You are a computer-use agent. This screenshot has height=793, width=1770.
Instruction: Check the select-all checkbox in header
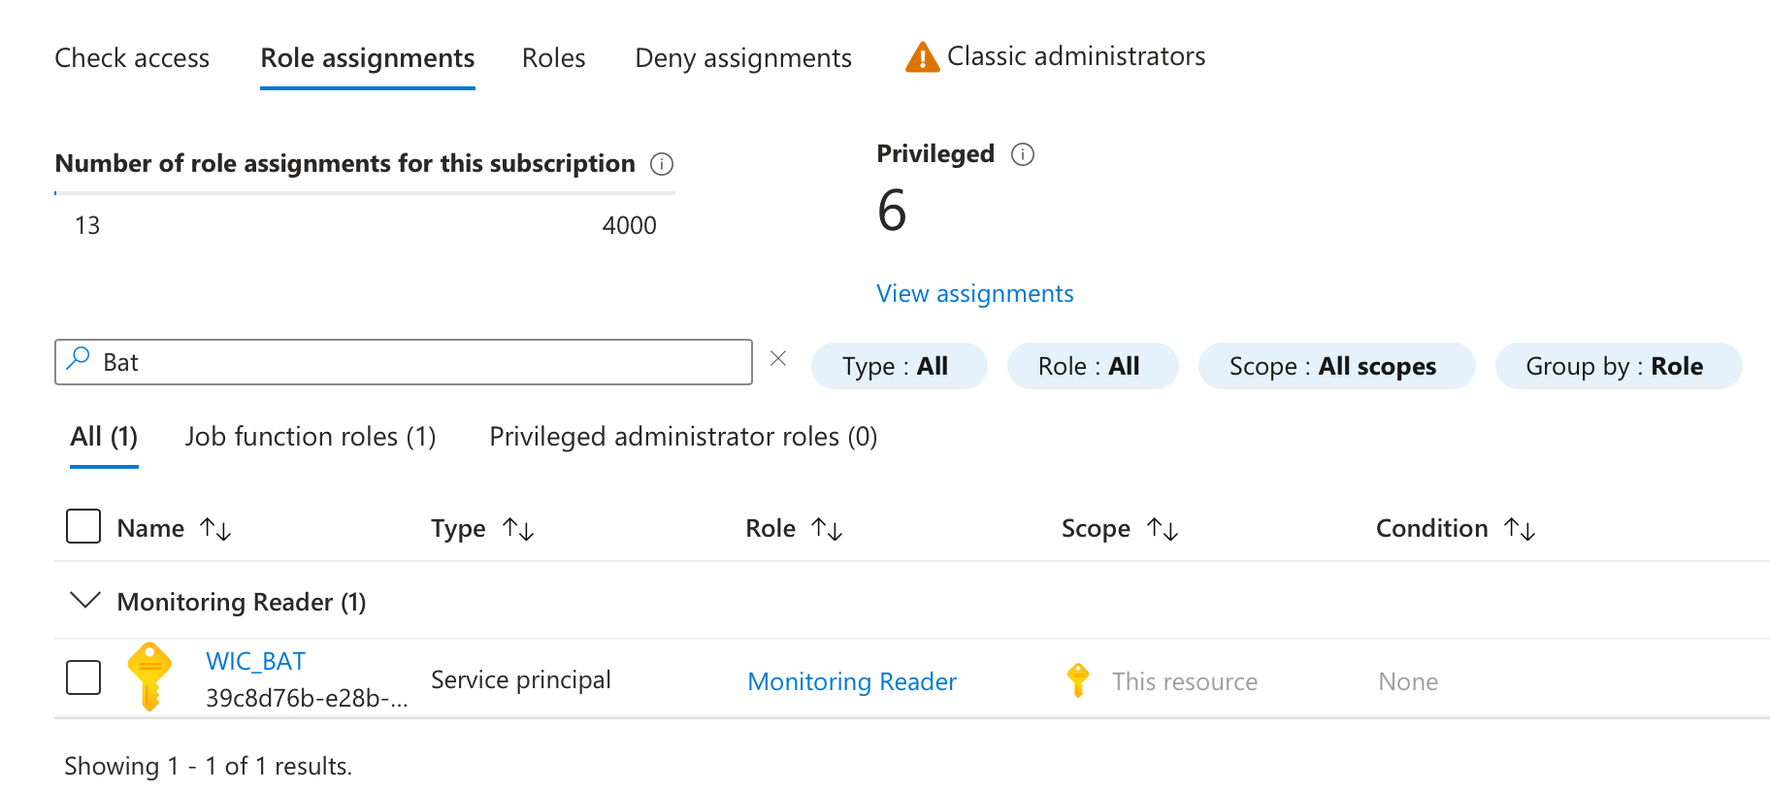83,526
